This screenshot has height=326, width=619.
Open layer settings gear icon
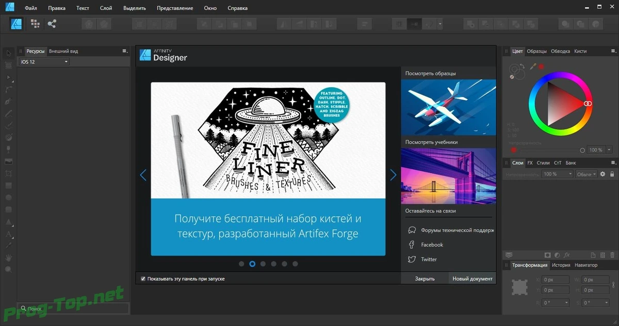(602, 174)
